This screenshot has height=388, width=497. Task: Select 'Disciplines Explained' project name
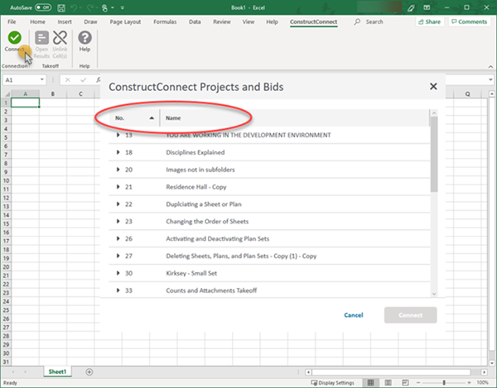coord(195,152)
